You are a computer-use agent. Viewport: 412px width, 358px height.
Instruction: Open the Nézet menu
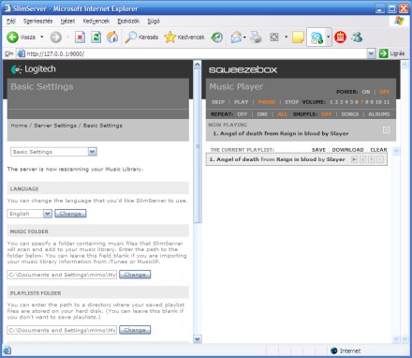67,22
